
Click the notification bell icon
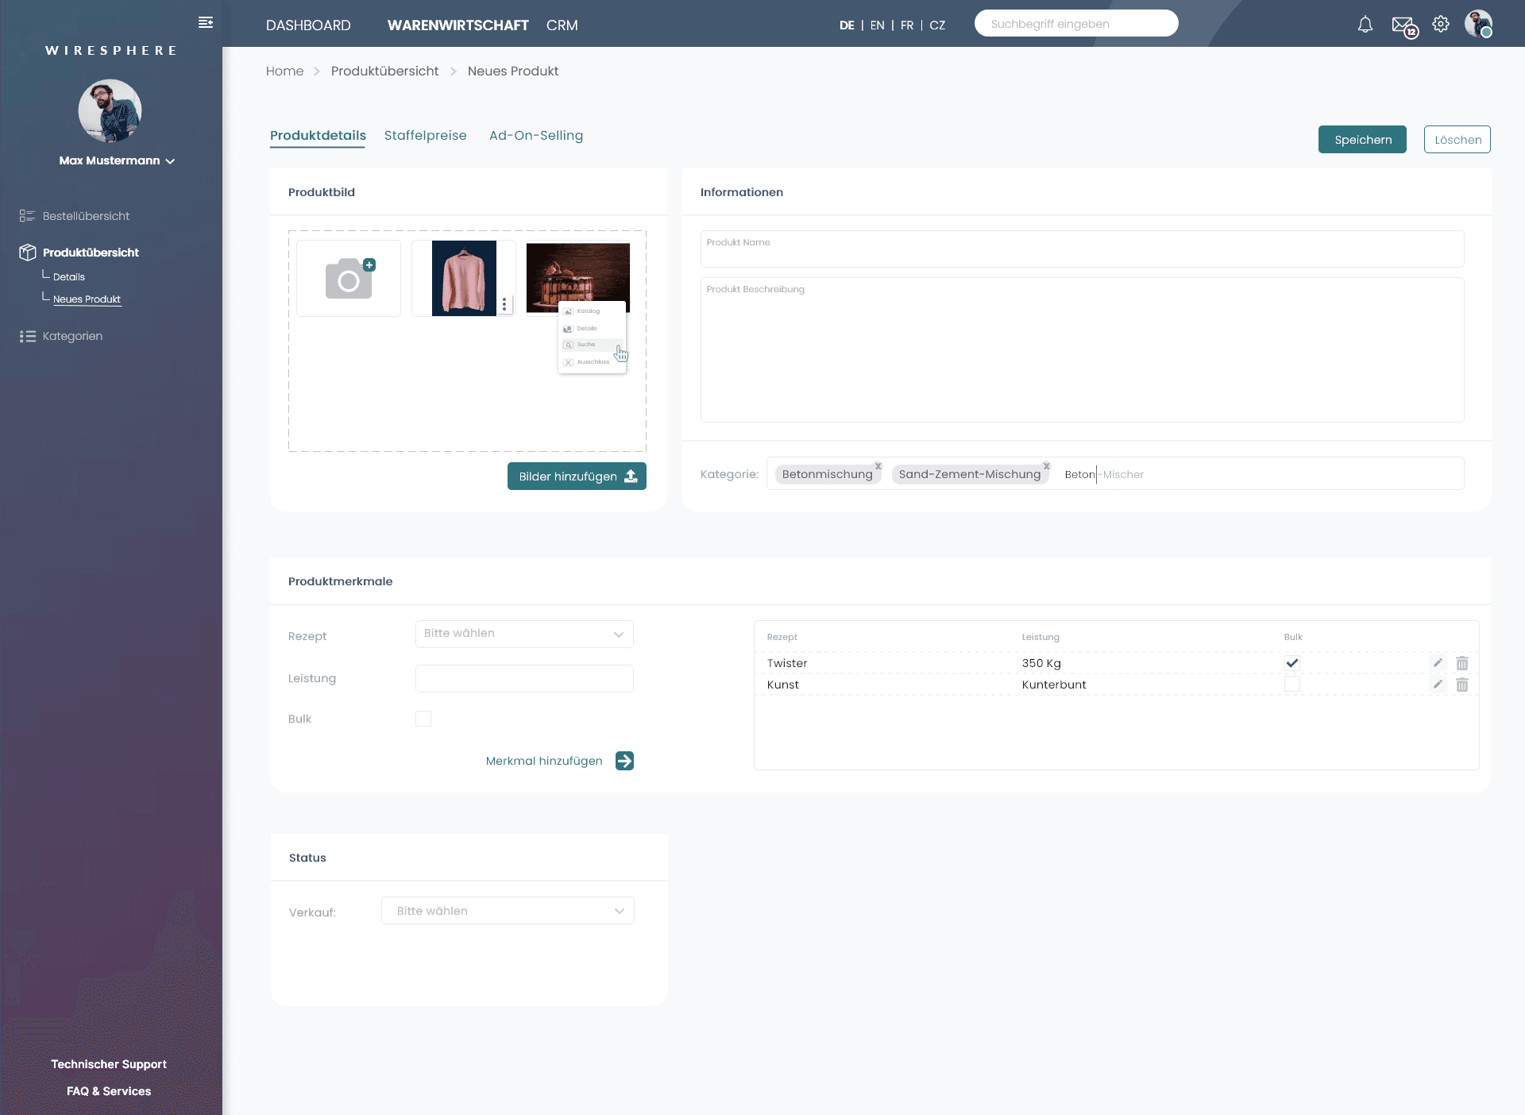coord(1365,25)
